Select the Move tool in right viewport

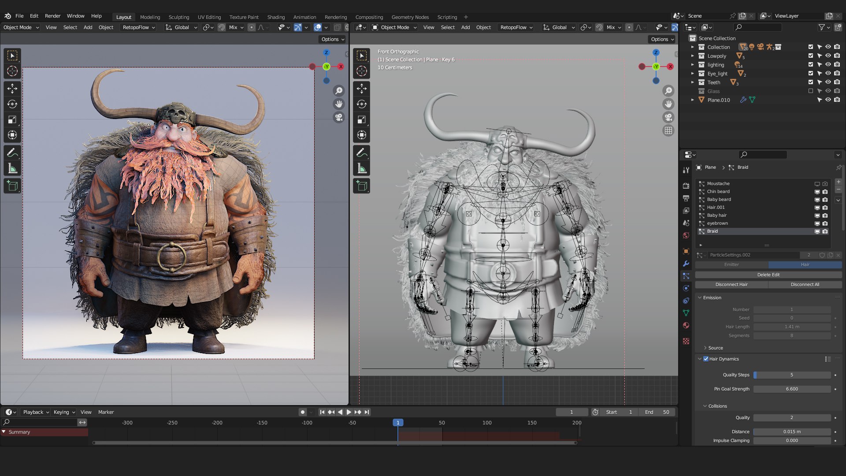(362, 89)
